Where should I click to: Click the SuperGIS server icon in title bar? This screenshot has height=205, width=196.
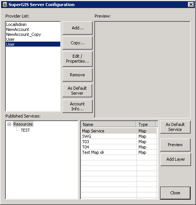[5, 5]
